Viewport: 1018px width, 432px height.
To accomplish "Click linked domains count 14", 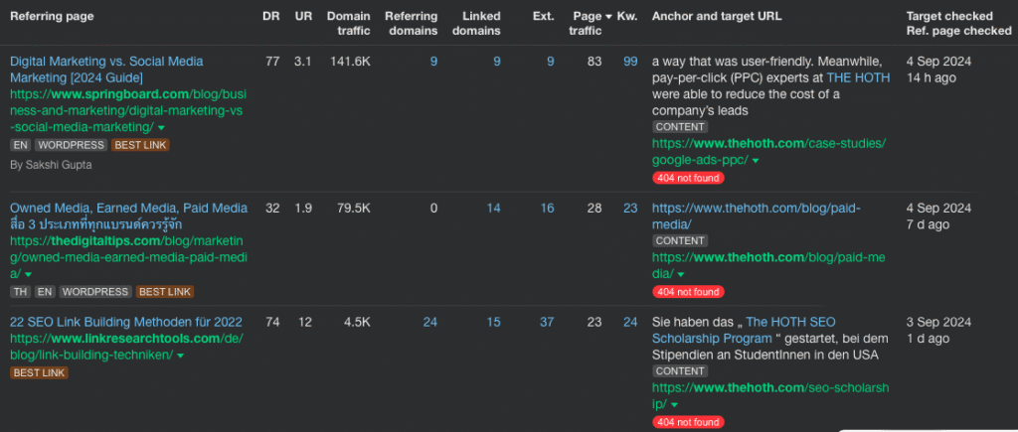I will (493, 208).
